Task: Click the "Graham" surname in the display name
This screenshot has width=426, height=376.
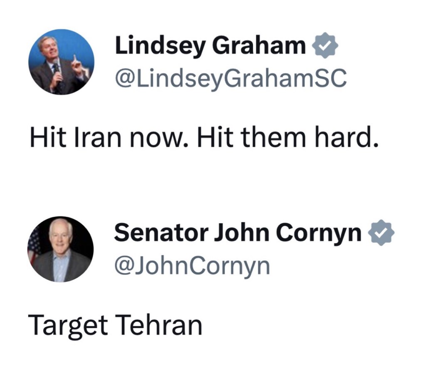Action: click(259, 46)
